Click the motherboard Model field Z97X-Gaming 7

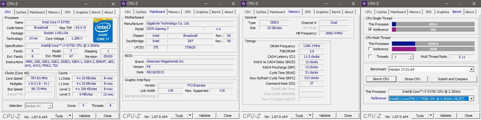coord(174,29)
